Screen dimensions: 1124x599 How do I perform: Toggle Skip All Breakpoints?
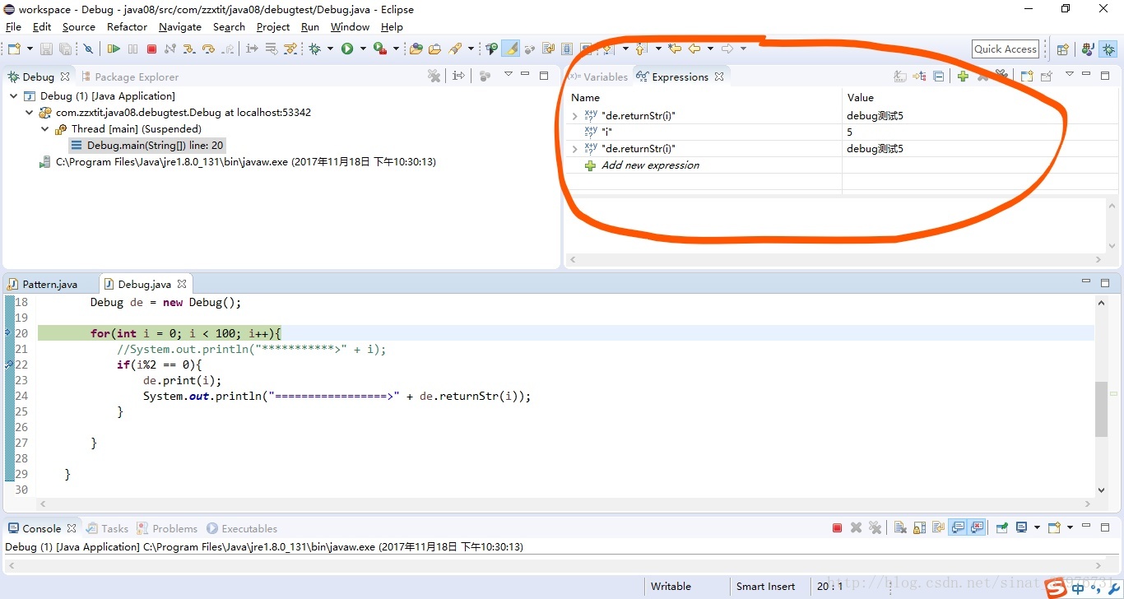tap(88, 49)
